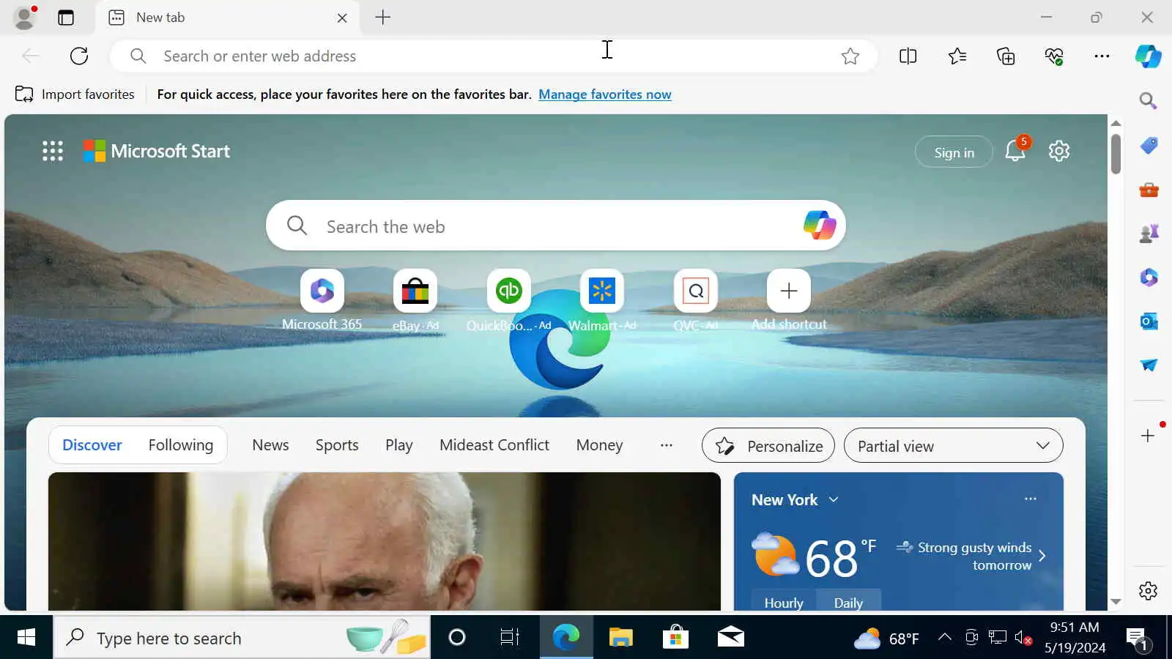
Task: Open a new browser tab
Action: click(x=382, y=18)
